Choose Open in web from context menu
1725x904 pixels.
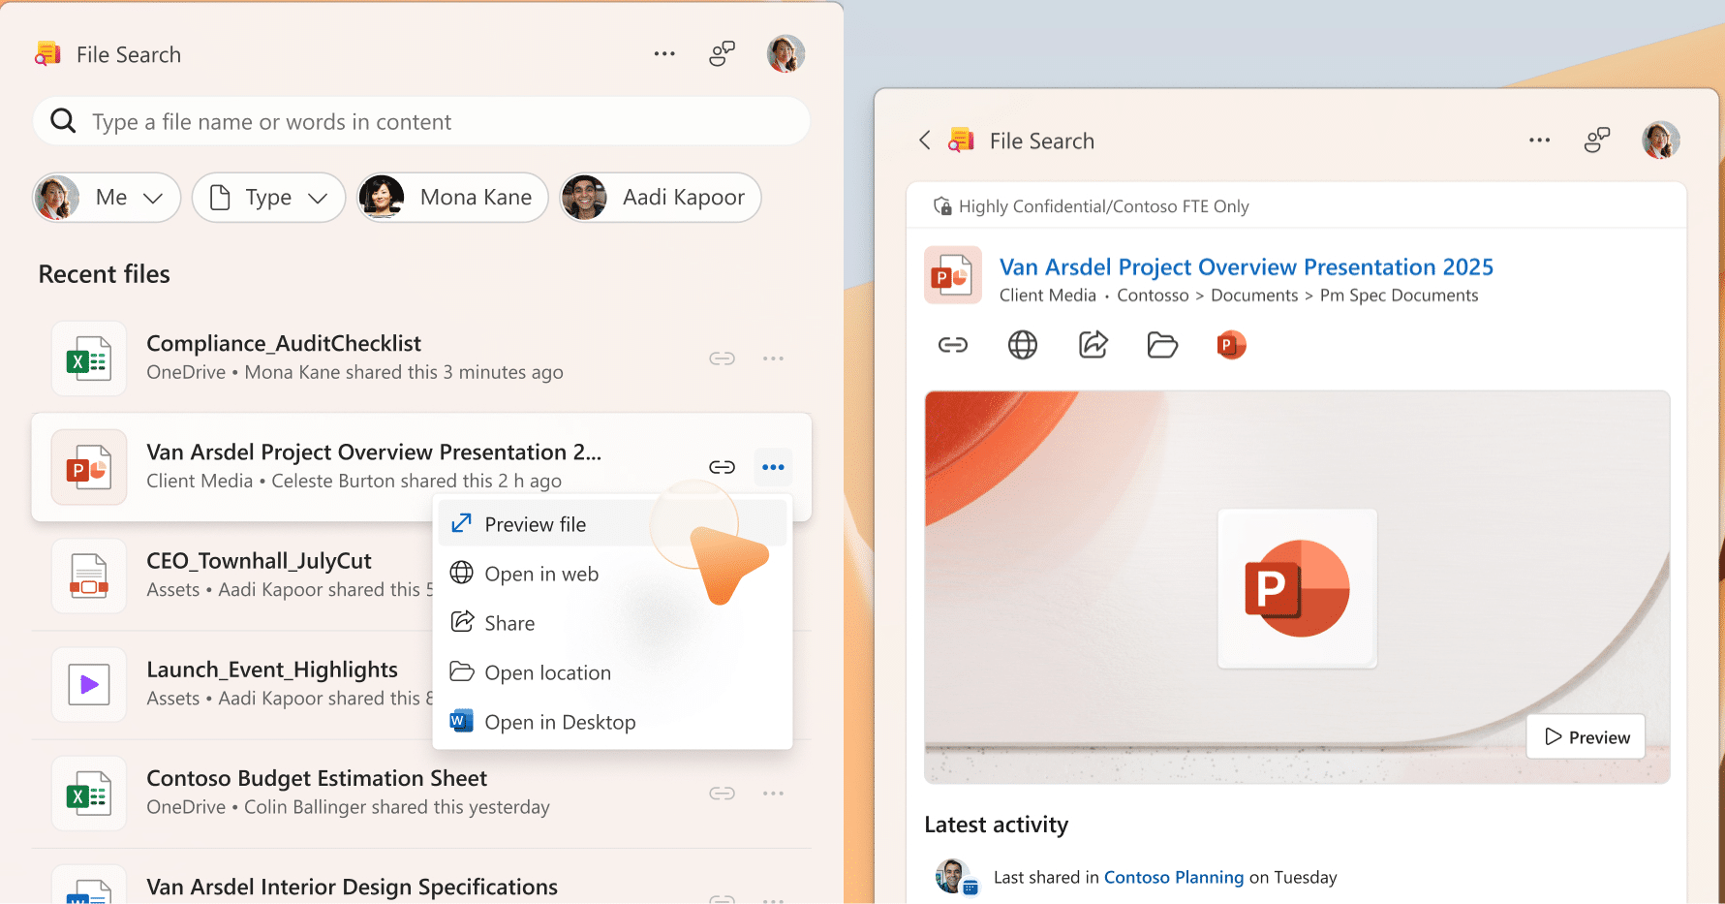(612, 574)
